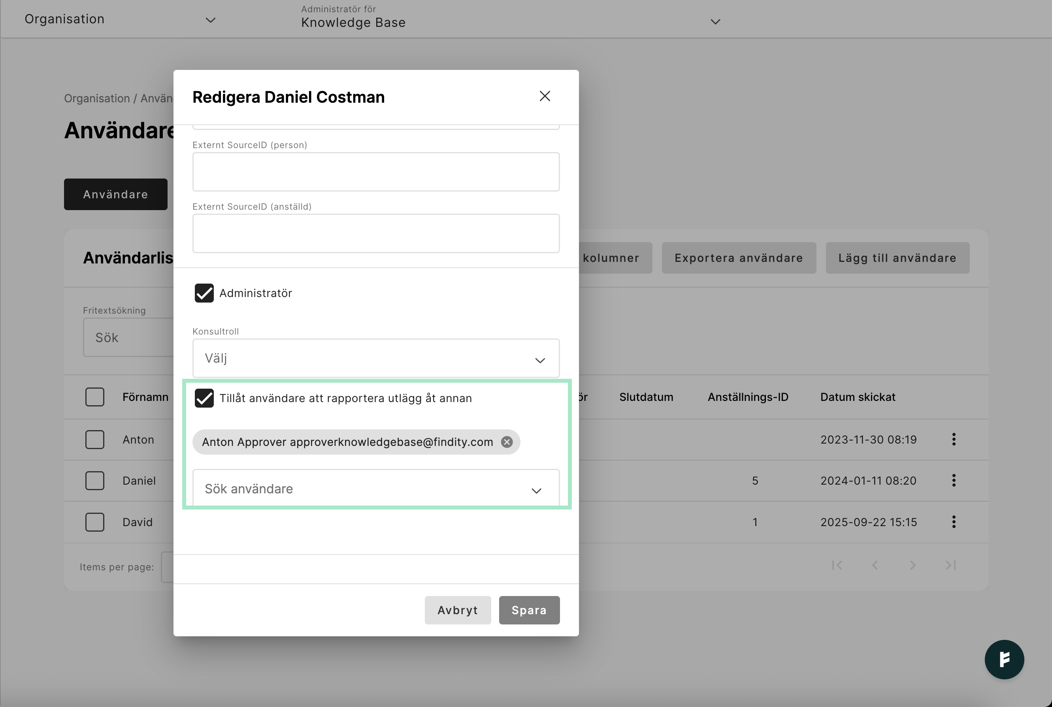Sort by Förnamn column header
The height and width of the screenshot is (707, 1052).
(145, 397)
